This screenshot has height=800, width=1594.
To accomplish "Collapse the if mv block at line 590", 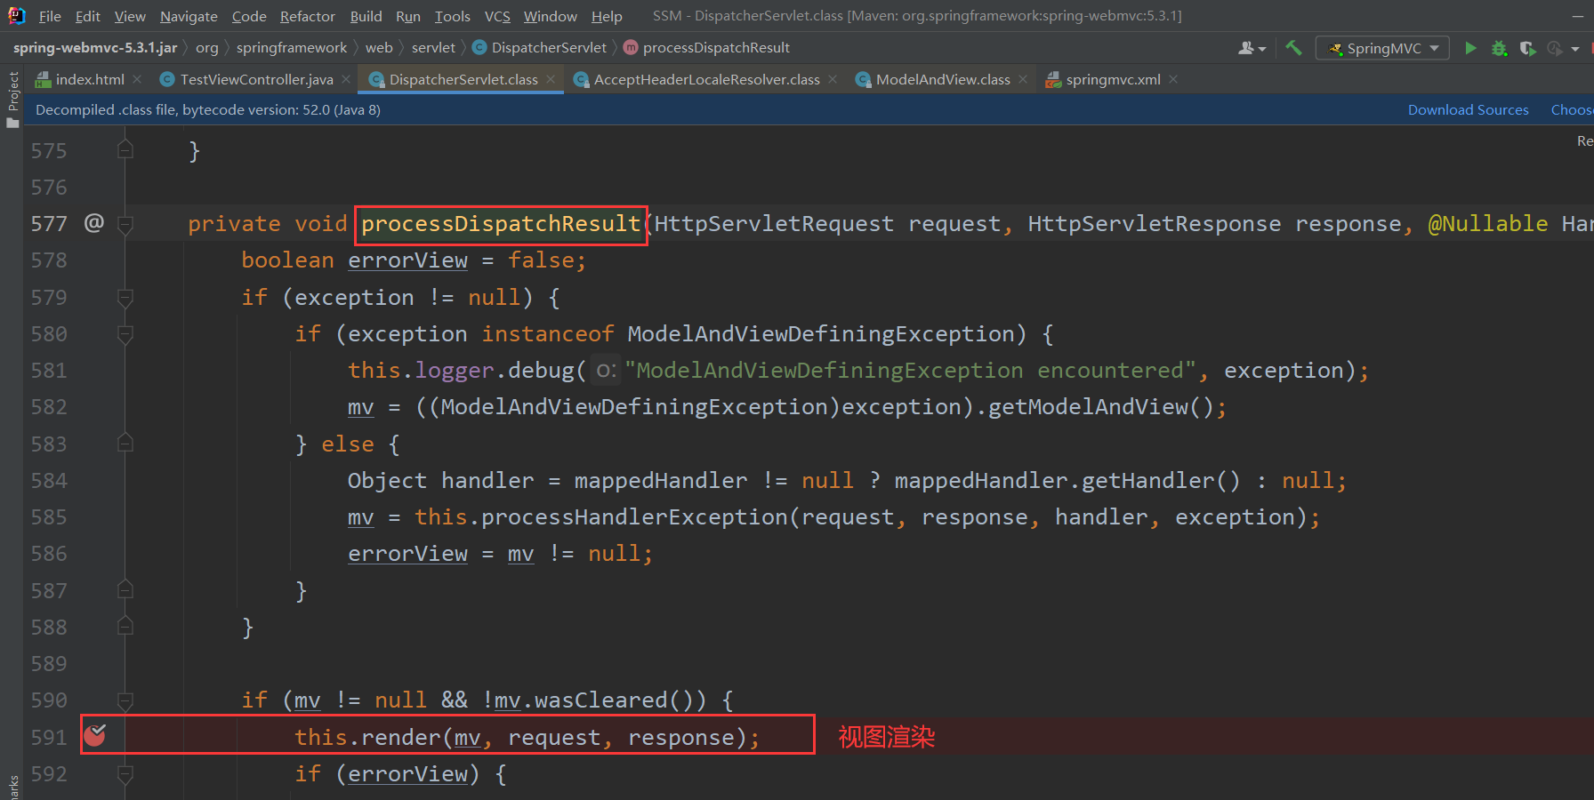I will point(125,701).
